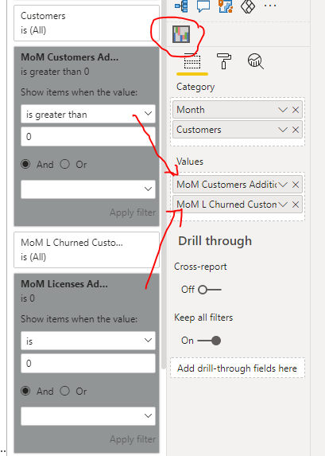Image resolution: width=325 pixels, height=456 pixels.
Task: Open the Format paint roller tab
Action: (x=224, y=61)
